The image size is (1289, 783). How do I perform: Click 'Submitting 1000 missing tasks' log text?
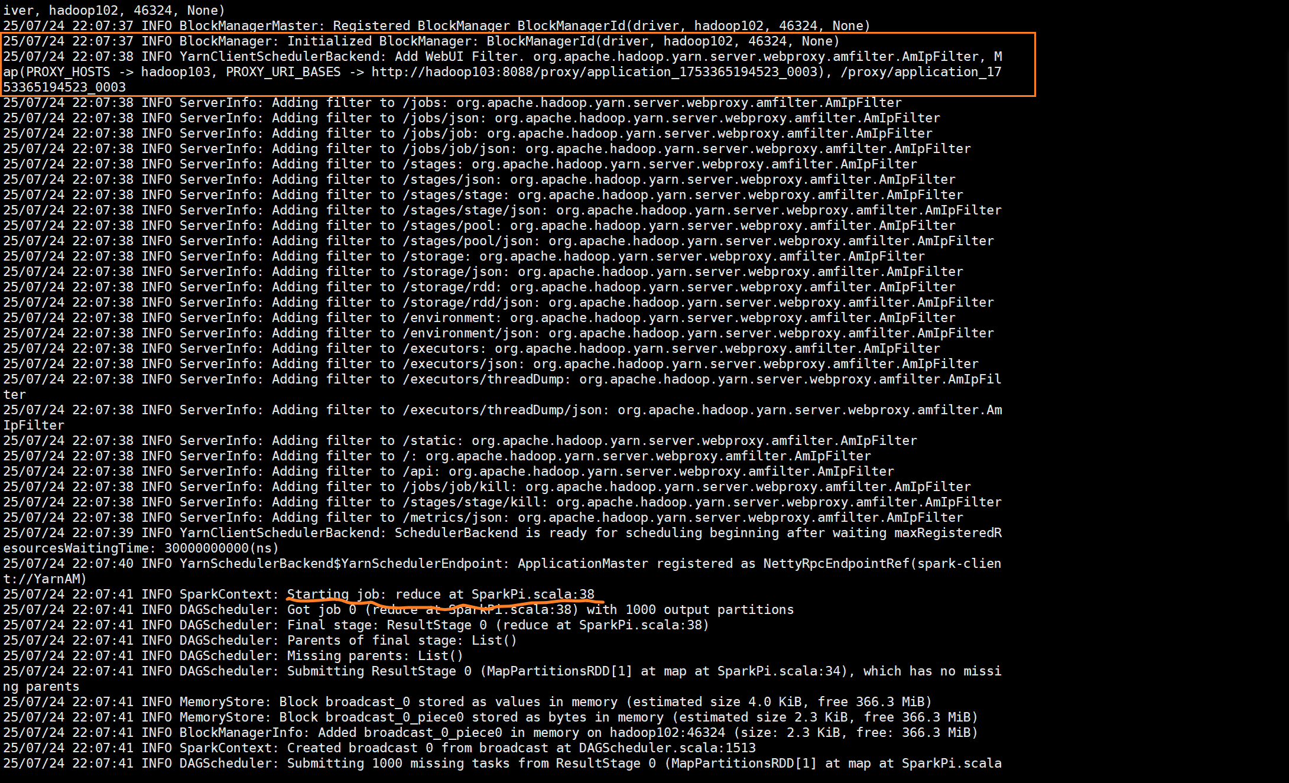click(398, 763)
